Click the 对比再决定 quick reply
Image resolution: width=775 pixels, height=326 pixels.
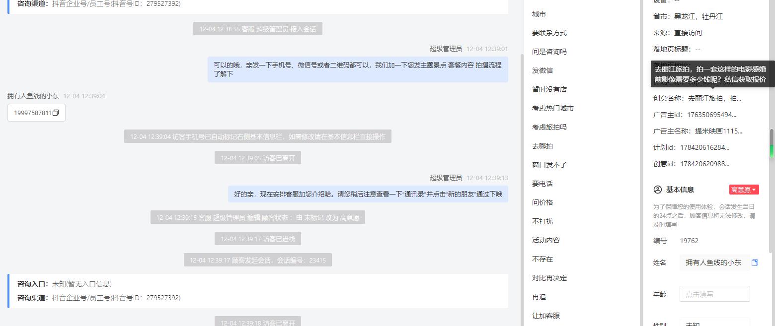tap(549, 278)
